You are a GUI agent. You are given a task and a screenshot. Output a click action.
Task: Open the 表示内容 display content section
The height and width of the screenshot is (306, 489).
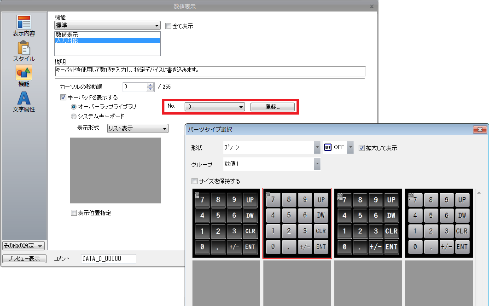point(24,25)
